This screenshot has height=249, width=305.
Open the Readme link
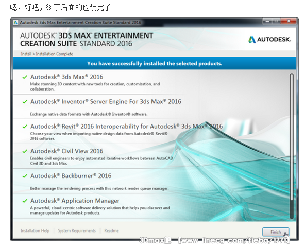click(111, 230)
